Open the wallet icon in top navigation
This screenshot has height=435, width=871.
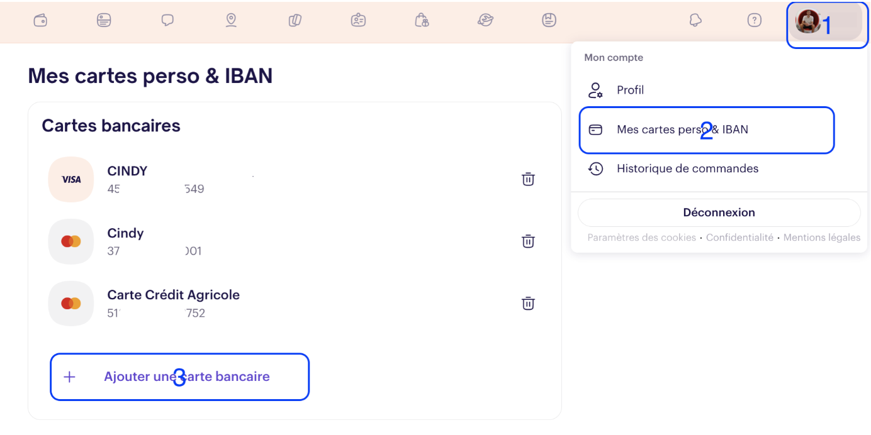click(x=40, y=20)
